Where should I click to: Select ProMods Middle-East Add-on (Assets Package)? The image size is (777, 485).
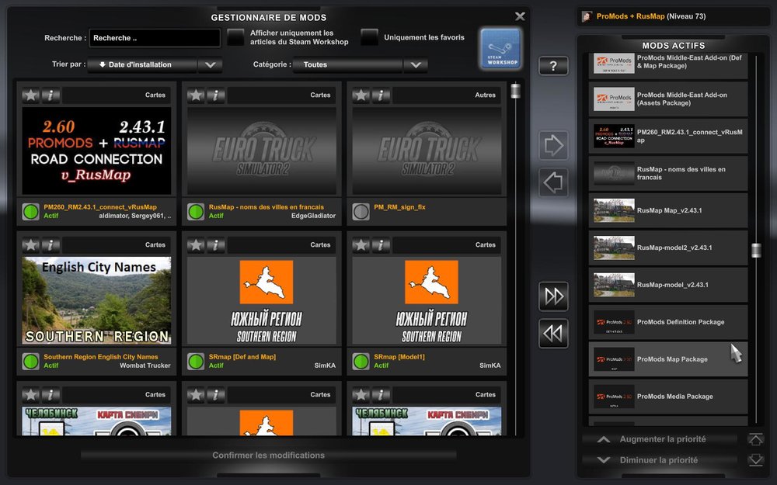pos(668,99)
